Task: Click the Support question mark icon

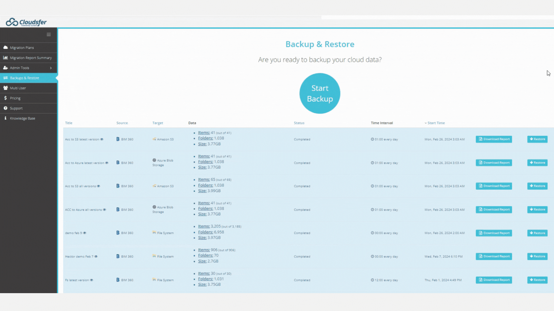Action: point(5,108)
